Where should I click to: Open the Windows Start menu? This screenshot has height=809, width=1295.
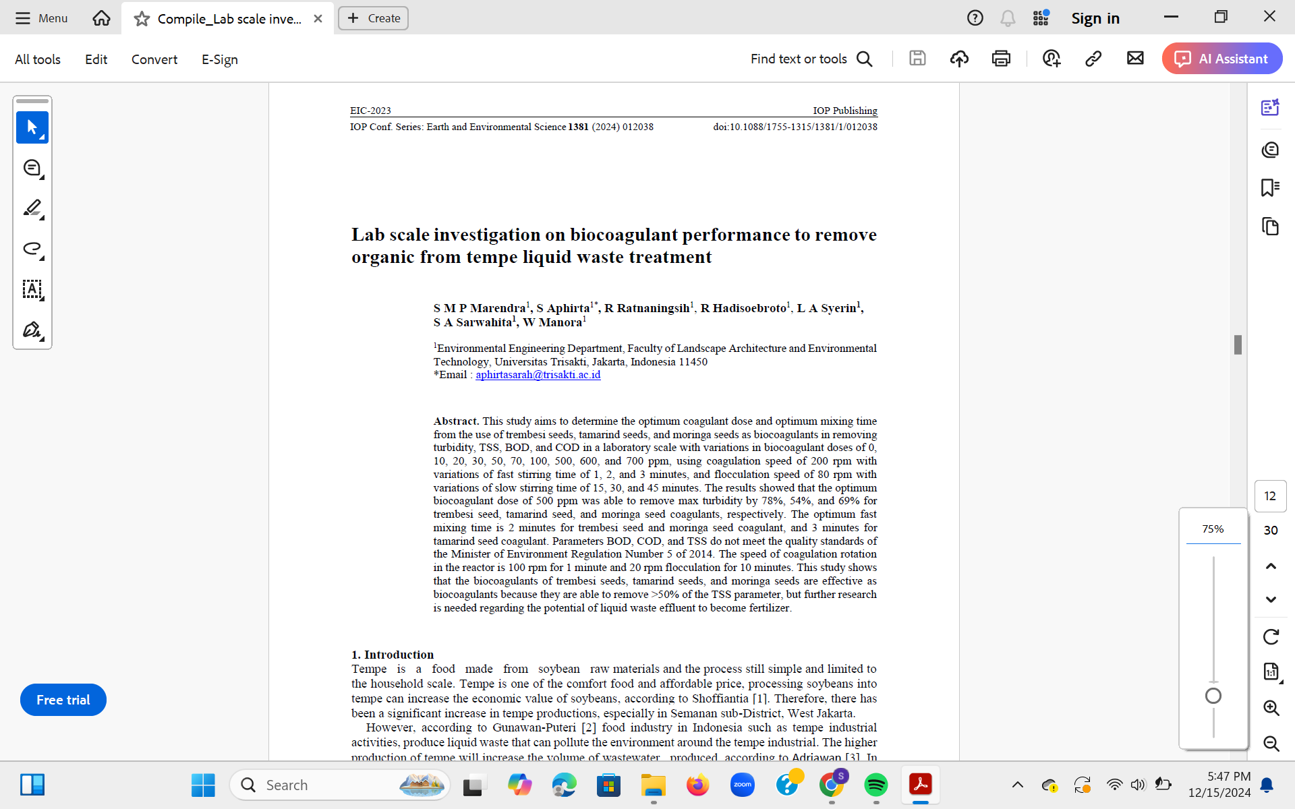(203, 785)
